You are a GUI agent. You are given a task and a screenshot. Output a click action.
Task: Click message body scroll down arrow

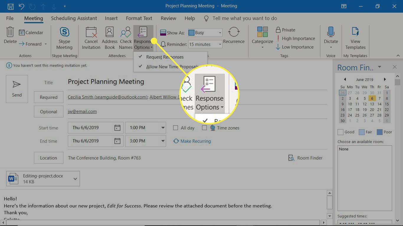330,216
